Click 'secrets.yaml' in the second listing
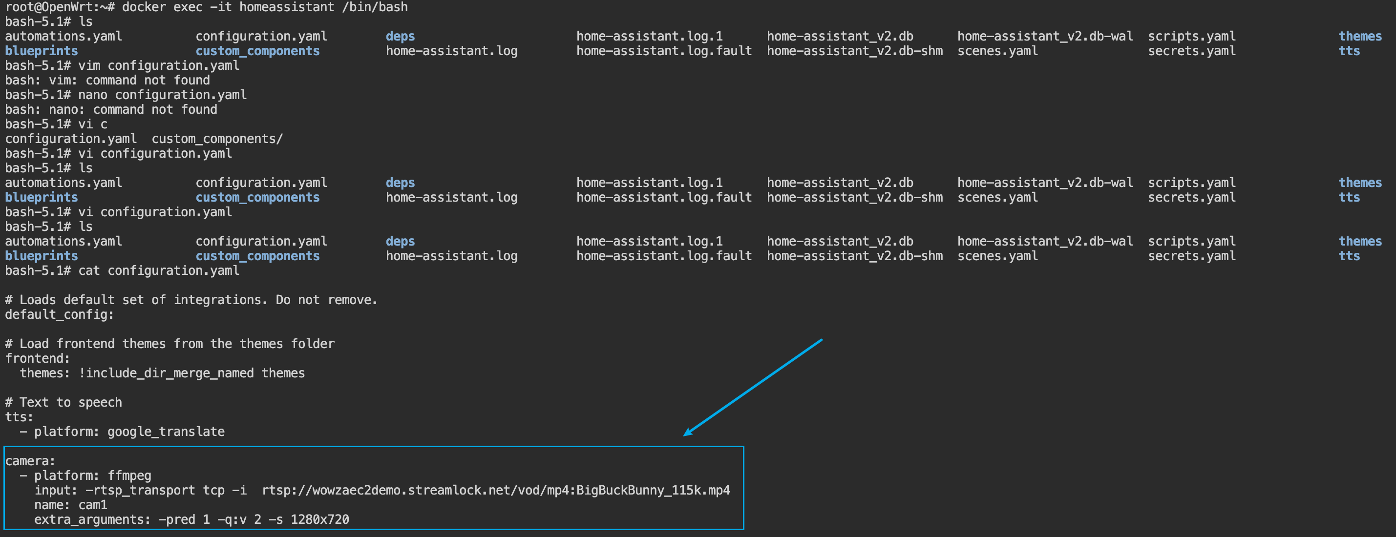This screenshot has width=1396, height=537. point(1192,197)
